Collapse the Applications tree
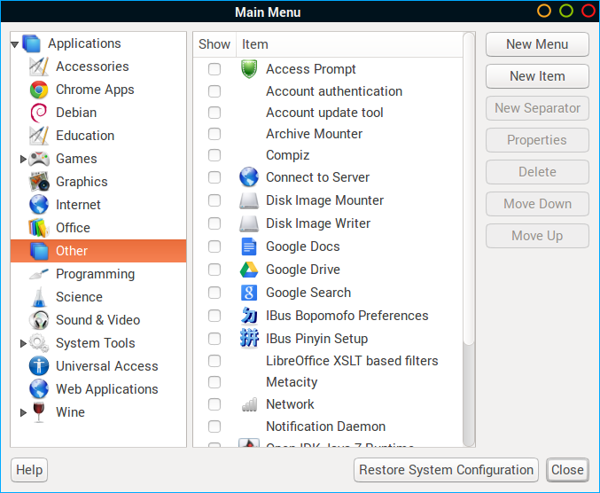The height and width of the screenshot is (493, 600). pyautogui.click(x=15, y=43)
